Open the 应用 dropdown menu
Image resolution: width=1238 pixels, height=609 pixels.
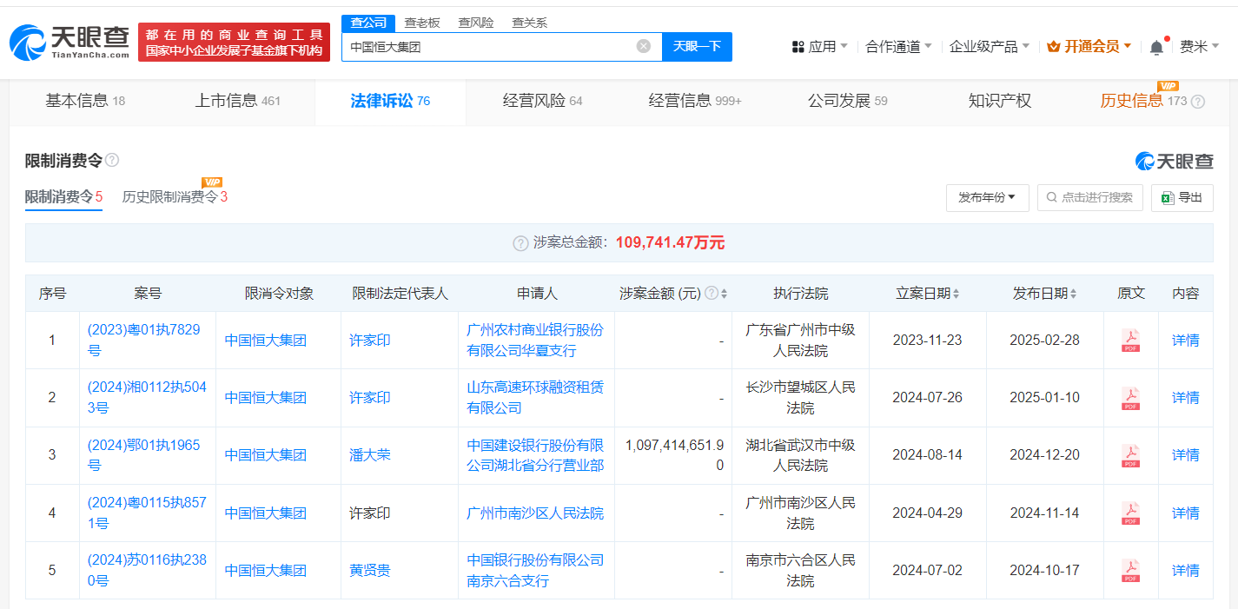point(820,47)
